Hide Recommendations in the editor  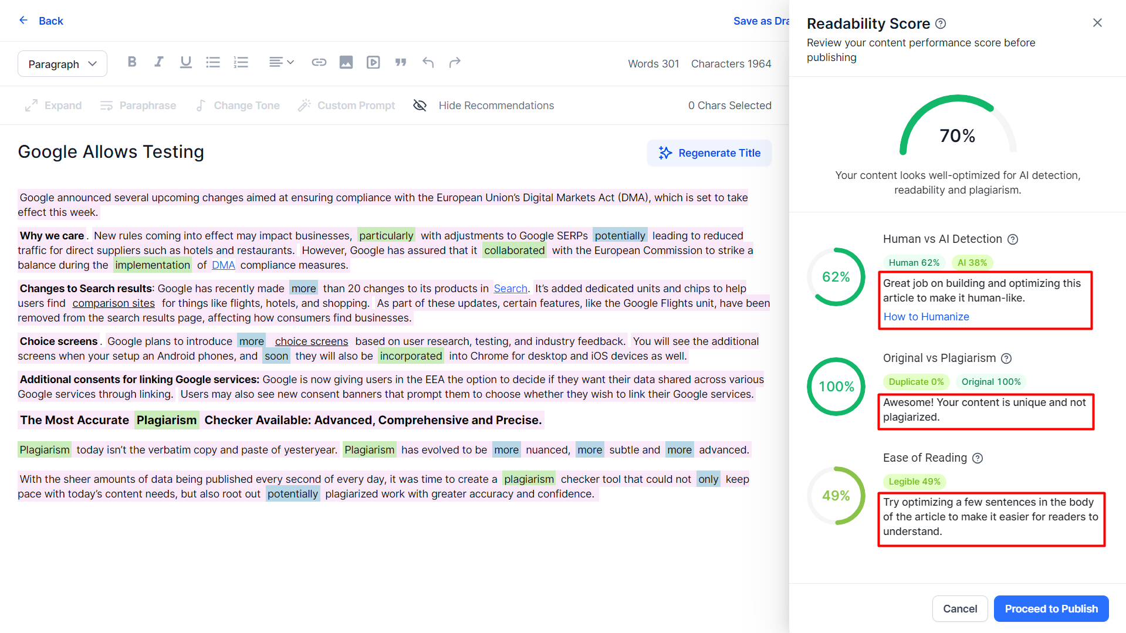click(x=483, y=106)
